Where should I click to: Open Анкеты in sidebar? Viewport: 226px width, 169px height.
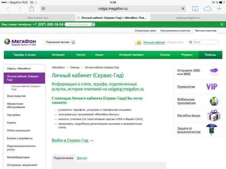[x=12, y=123]
